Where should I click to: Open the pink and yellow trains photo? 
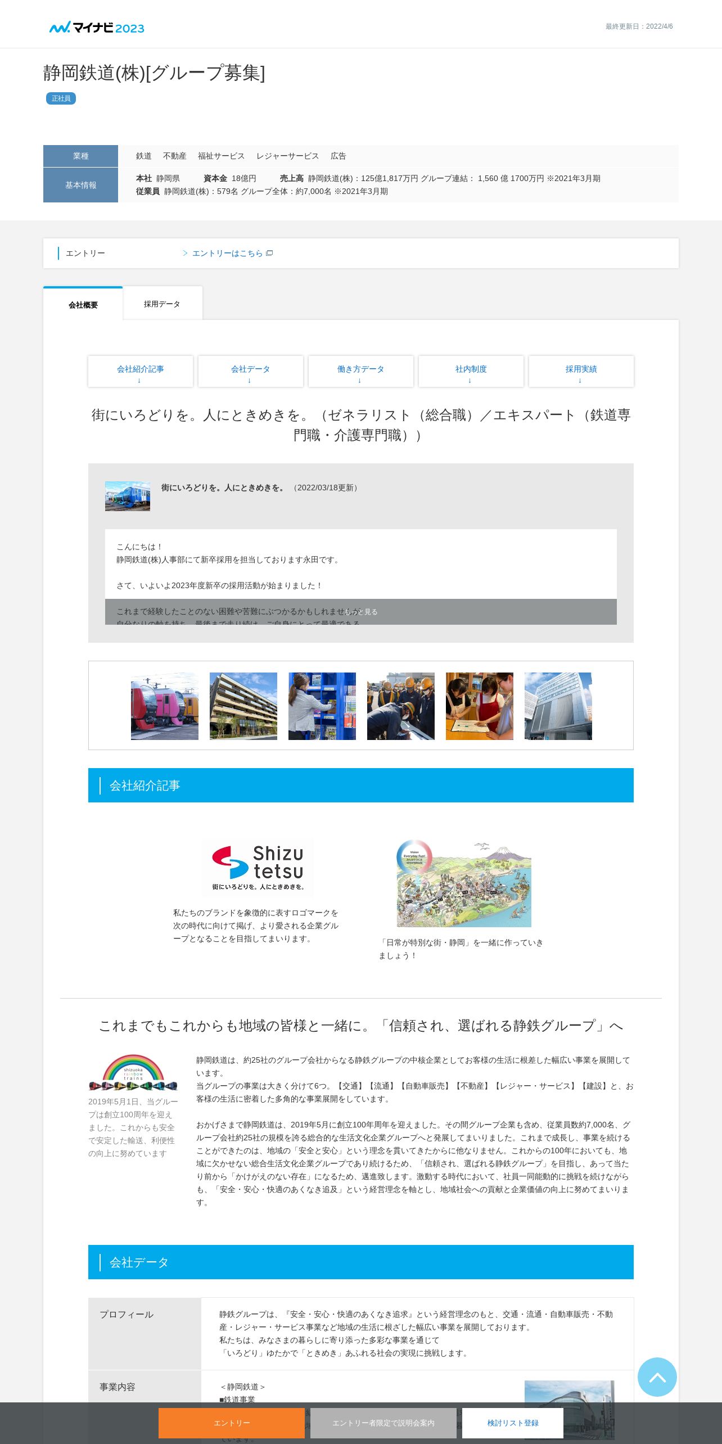[x=165, y=706]
